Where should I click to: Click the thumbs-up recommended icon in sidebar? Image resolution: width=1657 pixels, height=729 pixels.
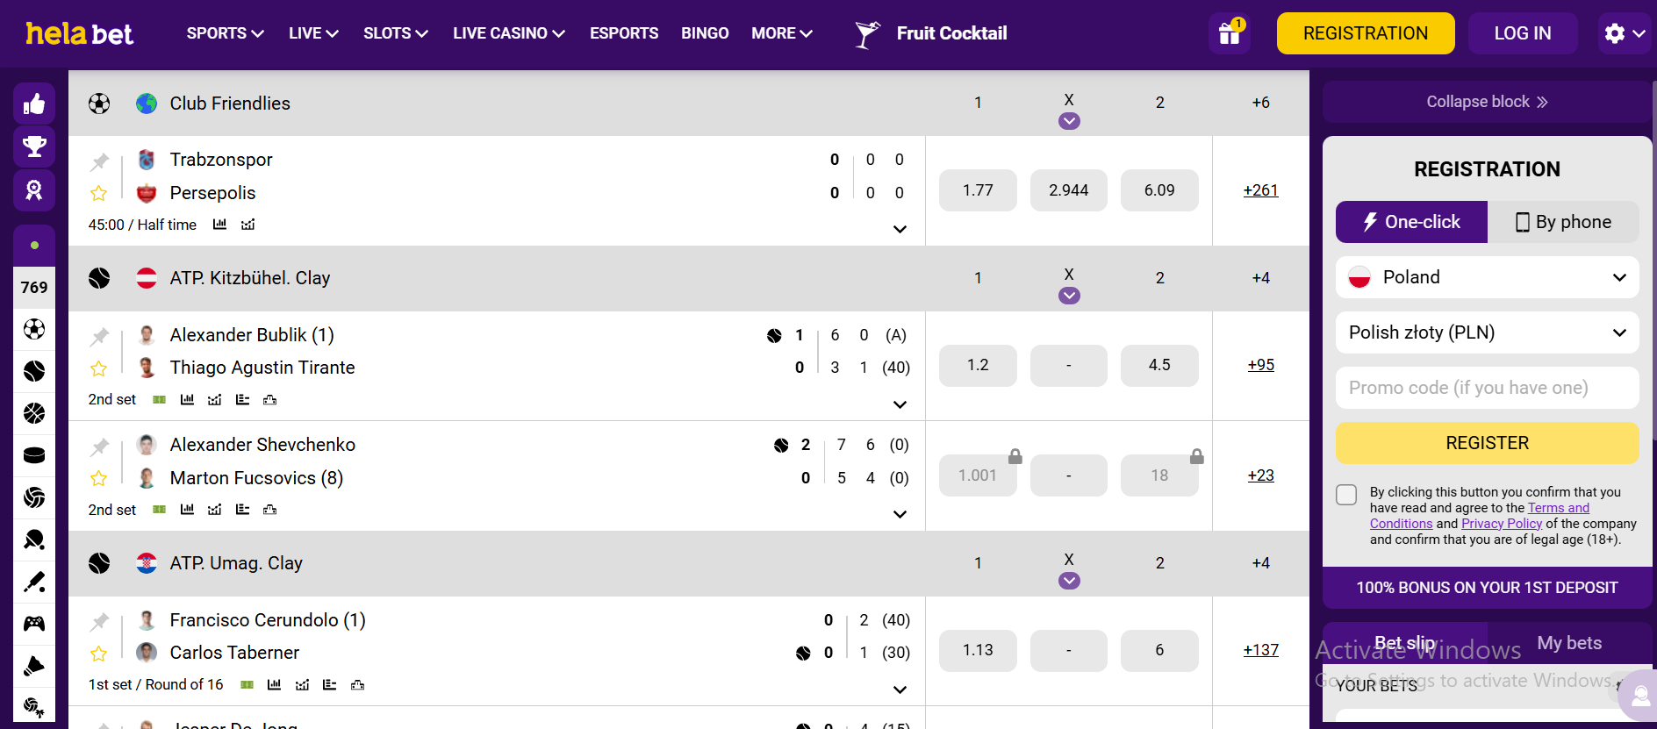pyautogui.click(x=34, y=104)
